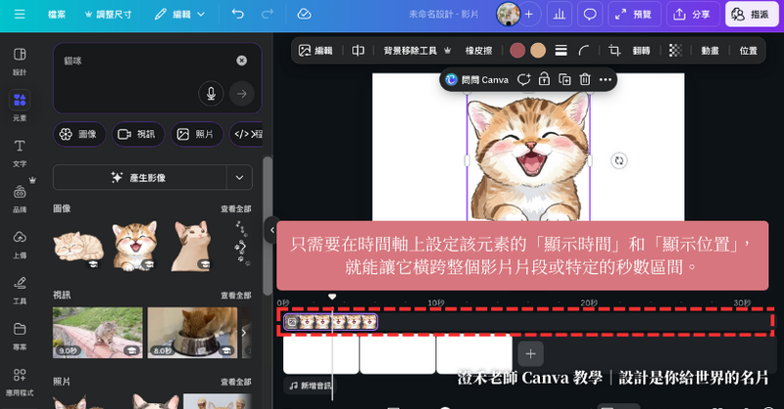Open the hamburger main menu

coord(20,14)
